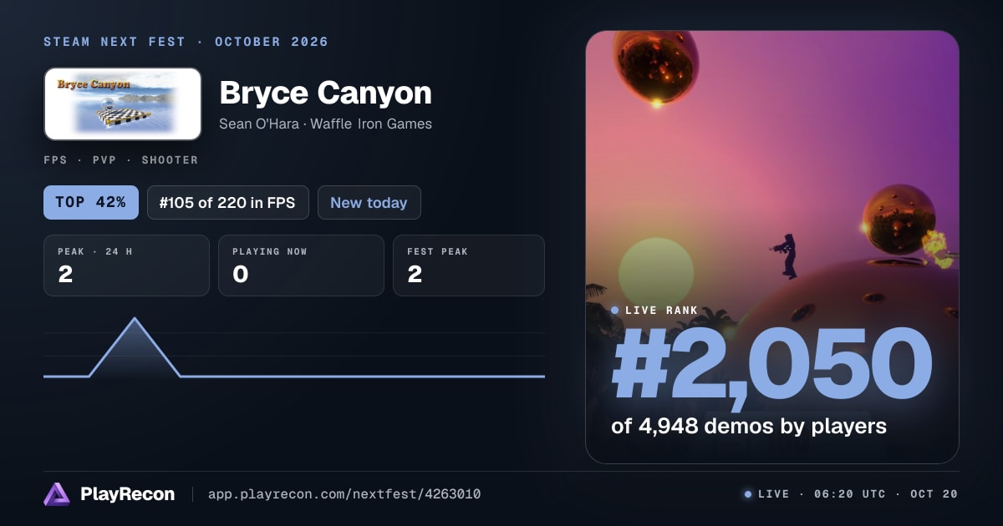The image size is (1003, 526).
Task: Click the Bryce Canyon title
Action: 325,93
